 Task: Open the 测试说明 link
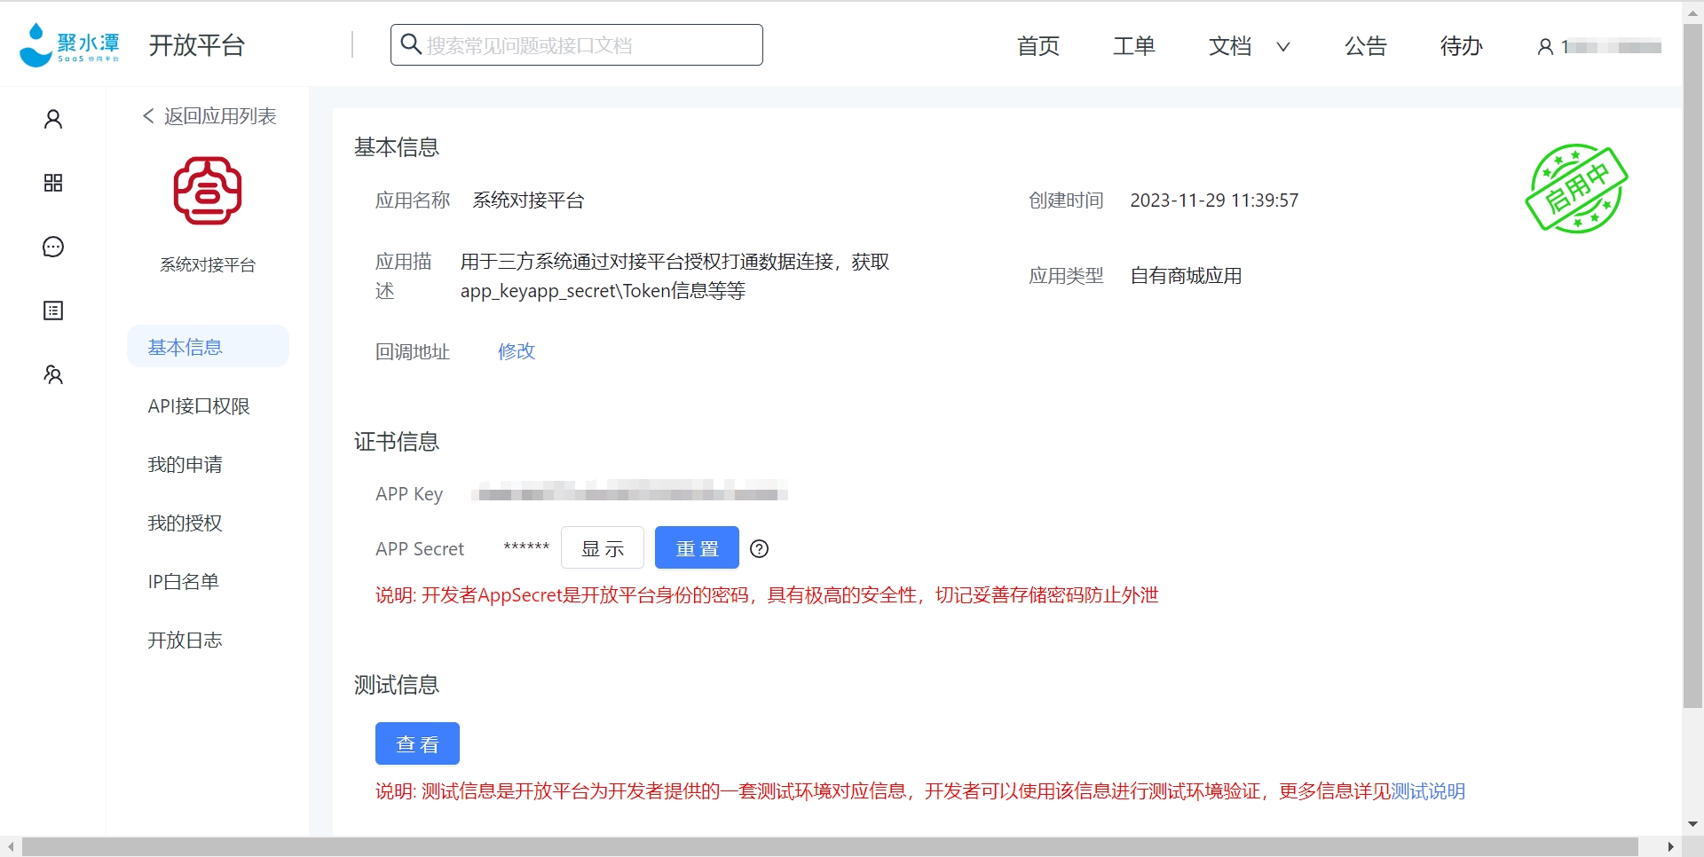coord(1427,791)
